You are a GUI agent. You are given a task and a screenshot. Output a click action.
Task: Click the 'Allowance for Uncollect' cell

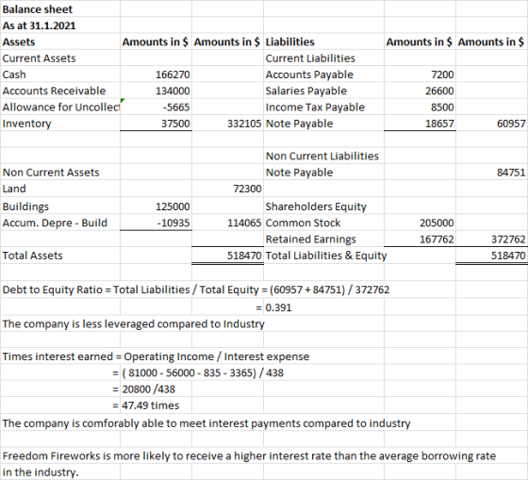[61, 108]
